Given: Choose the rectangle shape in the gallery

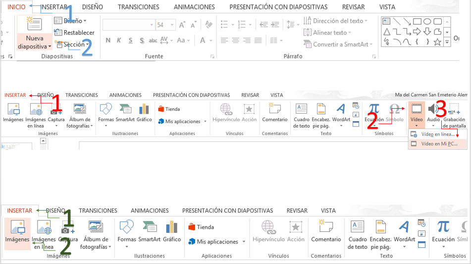Looking at the screenshot, I should tap(417, 21).
